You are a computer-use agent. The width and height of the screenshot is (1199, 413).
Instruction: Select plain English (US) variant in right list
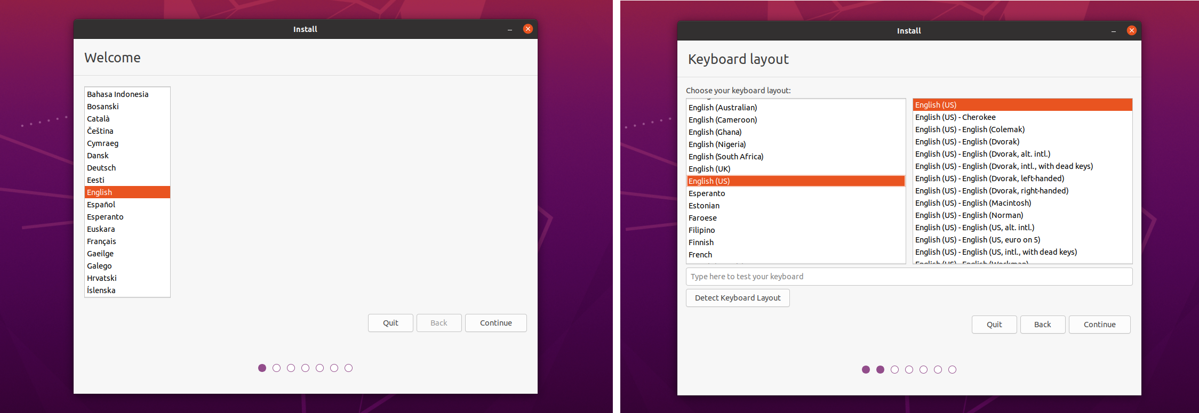[x=1022, y=105]
